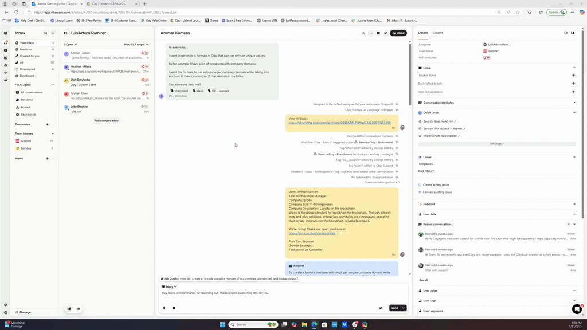Add a Tracker ticket with plus icon

pyautogui.click(x=574, y=75)
